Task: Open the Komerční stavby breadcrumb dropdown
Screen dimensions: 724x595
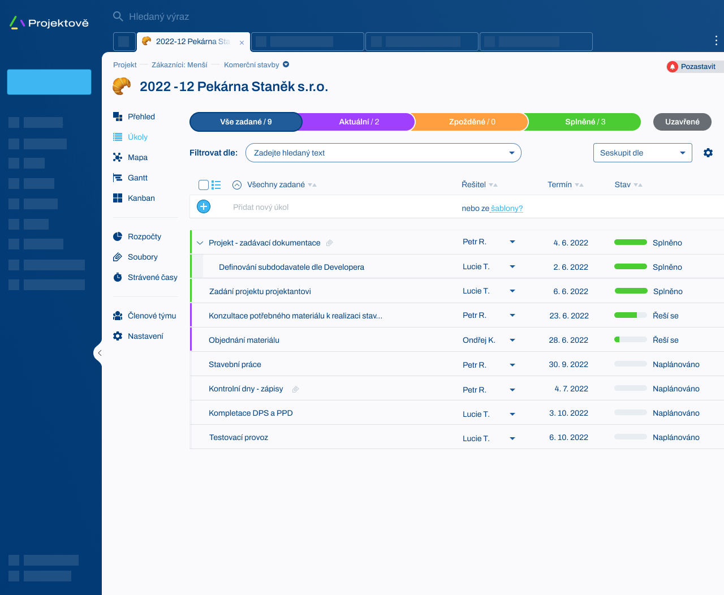Action: [286, 64]
